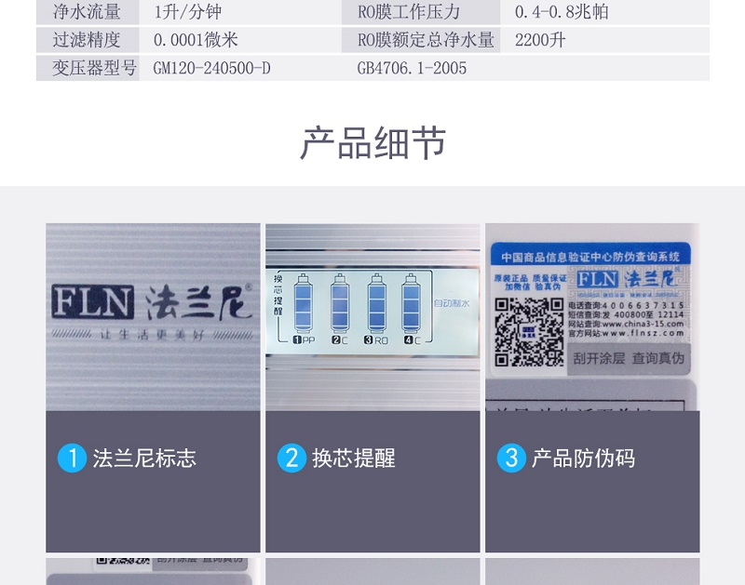This screenshot has width=745, height=585.
Task: Click the 产品细节 heading
Action: [373, 142]
